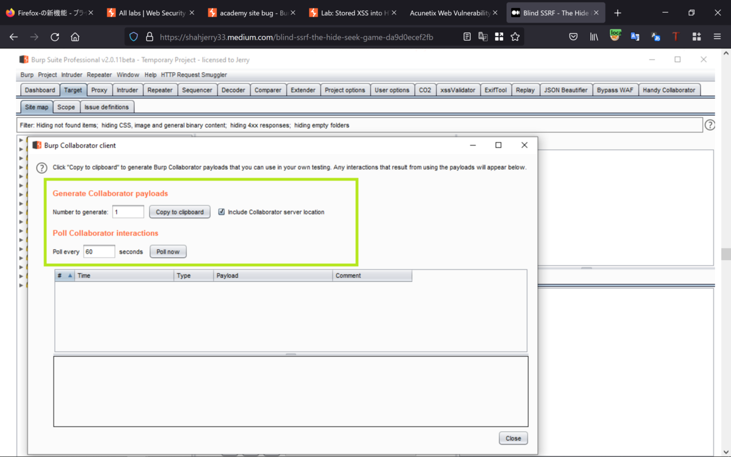Viewport: 731px width, 457px height.
Task: Go back to the previous page
Action: point(14,37)
